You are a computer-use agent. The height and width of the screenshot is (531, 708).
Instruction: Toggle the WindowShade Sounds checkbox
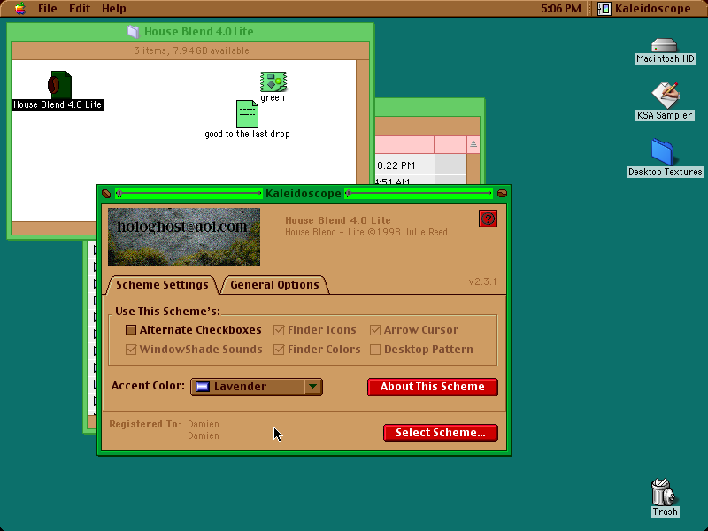tap(131, 350)
